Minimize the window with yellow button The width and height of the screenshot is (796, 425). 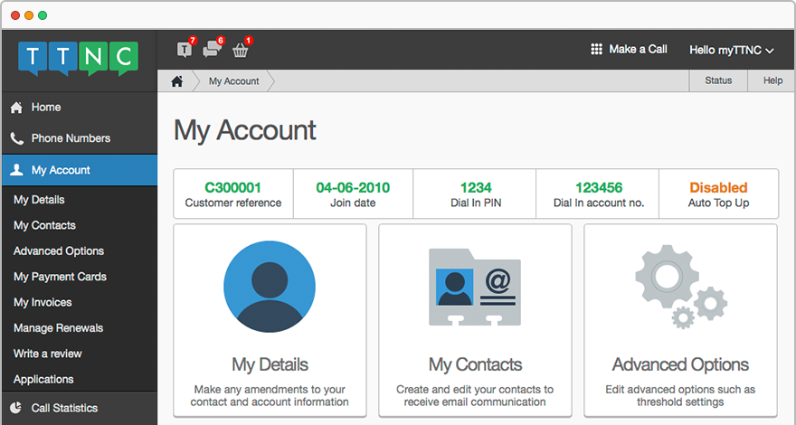pos(29,15)
